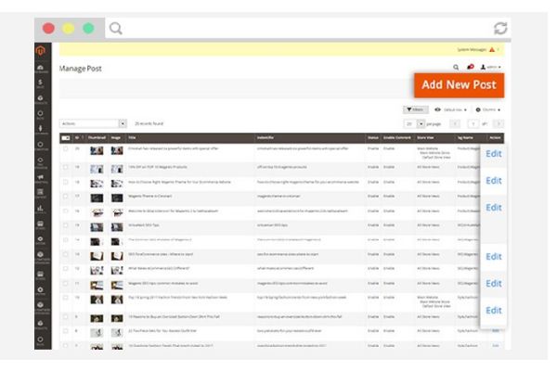The width and height of the screenshot is (557, 371).
Task: Open the notifications bell icon
Action: [470, 68]
